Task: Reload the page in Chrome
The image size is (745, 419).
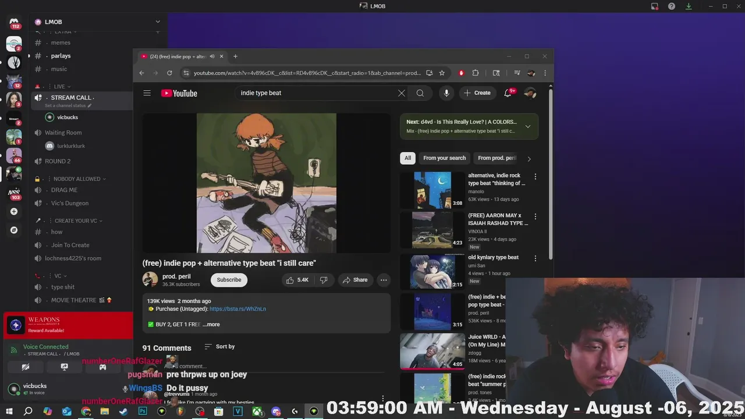Action: point(169,73)
